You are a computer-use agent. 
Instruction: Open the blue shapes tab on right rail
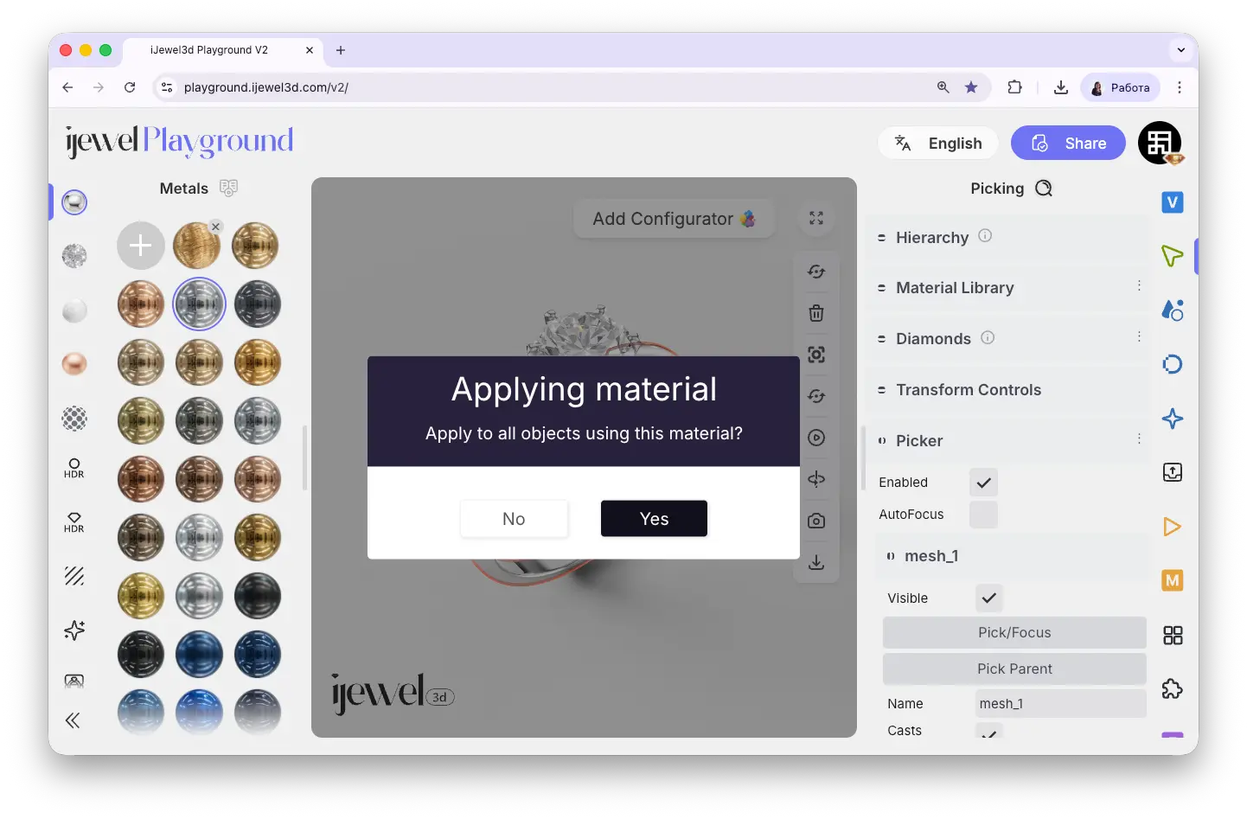pyautogui.click(x=1172, y=310)
